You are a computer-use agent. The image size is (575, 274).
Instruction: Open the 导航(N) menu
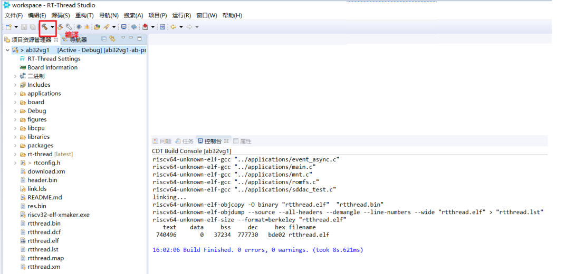[109, 15]
